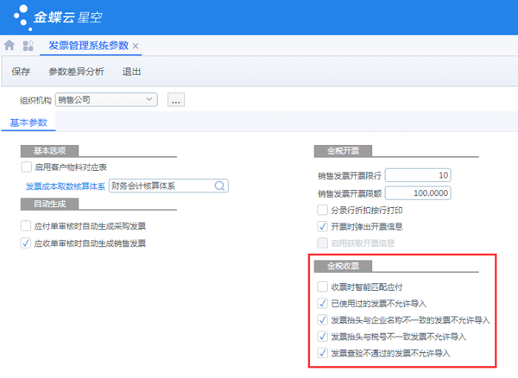The height and width of the screenshot is (378, 518).
Task: Enable 应付单审核时自动生成采购发票 checkbox
Action: pyautogui.click(x=27, y=226)
